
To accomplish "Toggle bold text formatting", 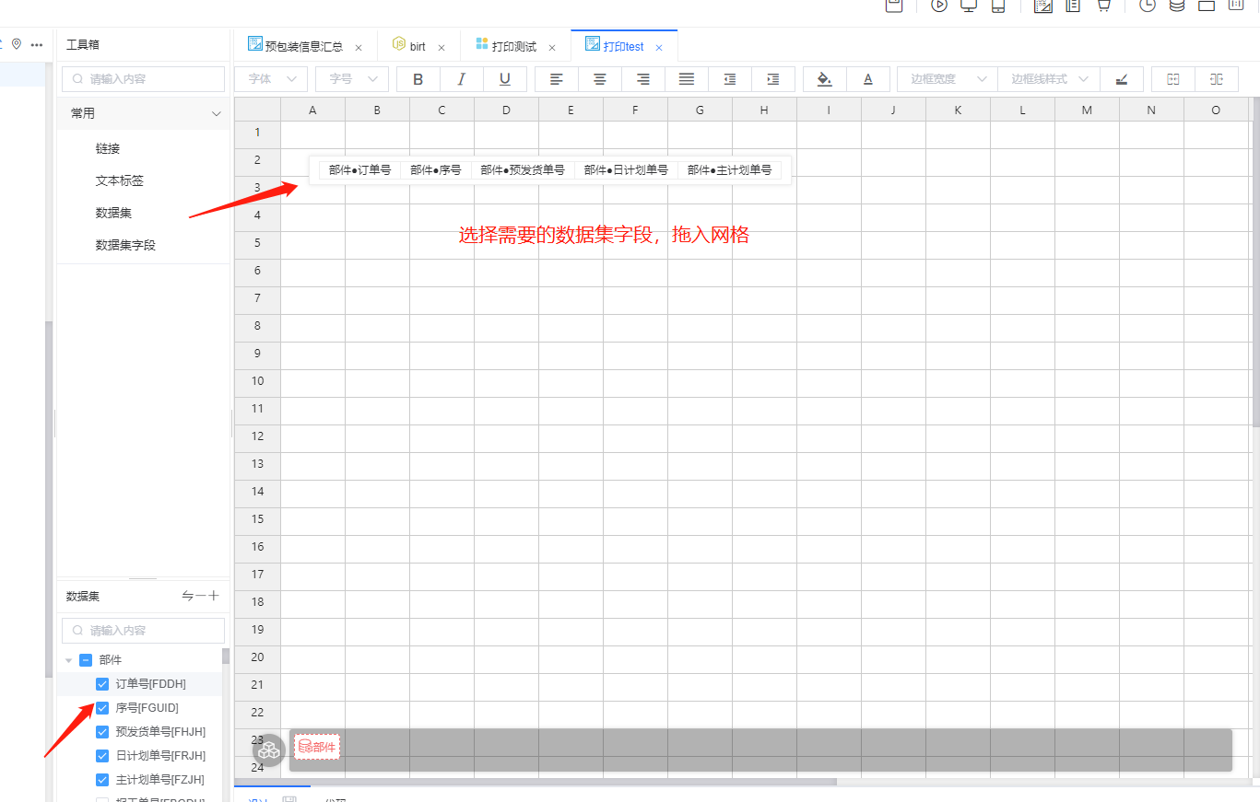I will [418, 79].
